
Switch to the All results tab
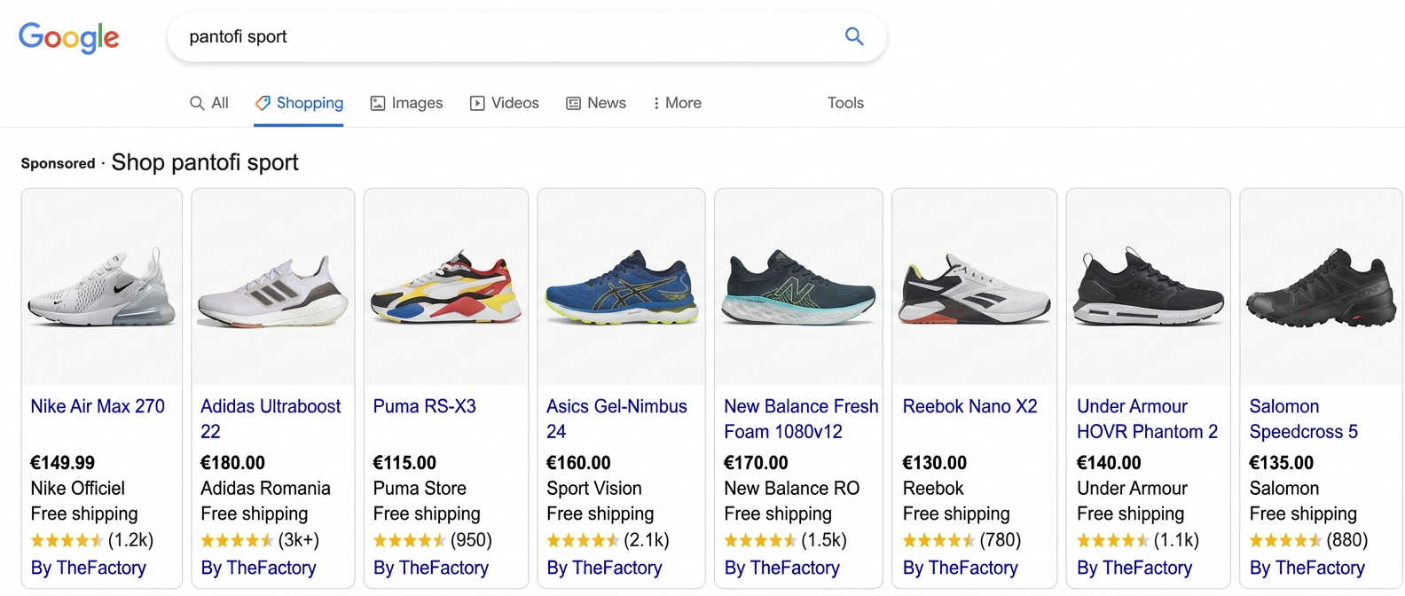[209, 103]
